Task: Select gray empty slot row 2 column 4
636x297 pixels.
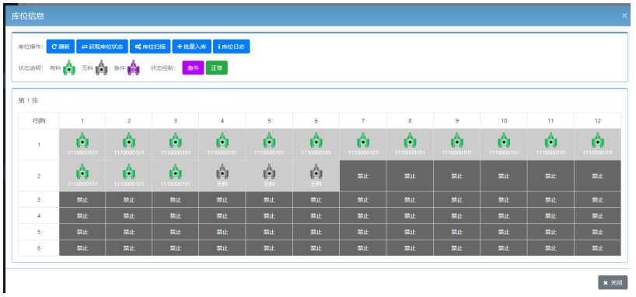Action: (222, 172)
